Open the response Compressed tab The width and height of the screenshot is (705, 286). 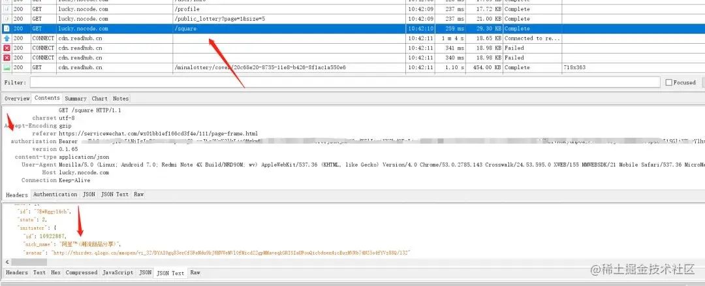coord(82,272)
